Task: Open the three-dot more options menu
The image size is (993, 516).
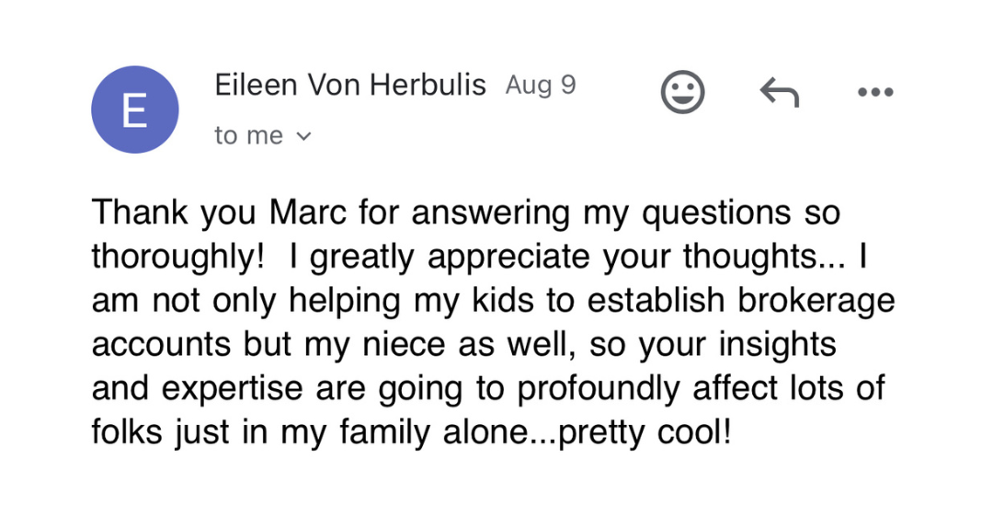Action: [x=875, y=92]
